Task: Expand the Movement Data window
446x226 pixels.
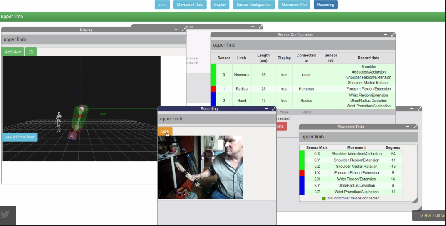Action: click(415, 127)
